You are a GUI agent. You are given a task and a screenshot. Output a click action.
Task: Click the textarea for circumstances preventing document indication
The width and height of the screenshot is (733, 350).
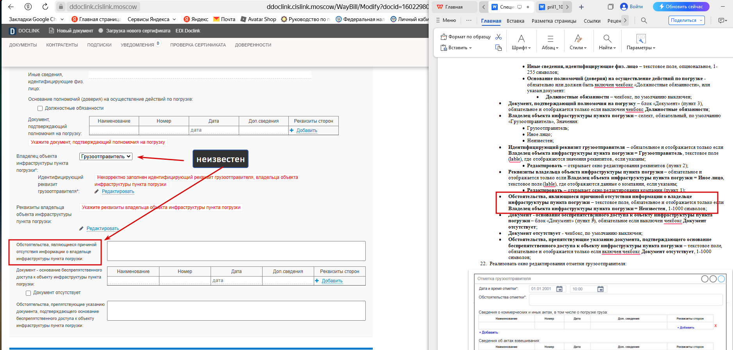point(236,311)
